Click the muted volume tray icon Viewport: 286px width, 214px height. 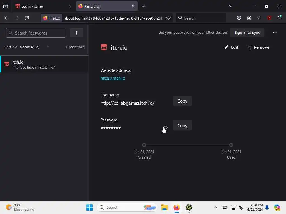point(240,207)
